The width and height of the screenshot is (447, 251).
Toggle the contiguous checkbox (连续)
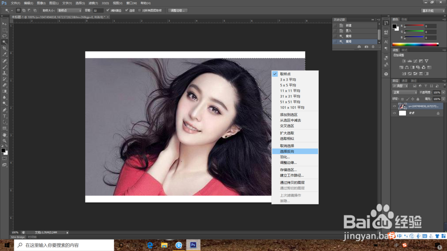click(x=127, y=10)
